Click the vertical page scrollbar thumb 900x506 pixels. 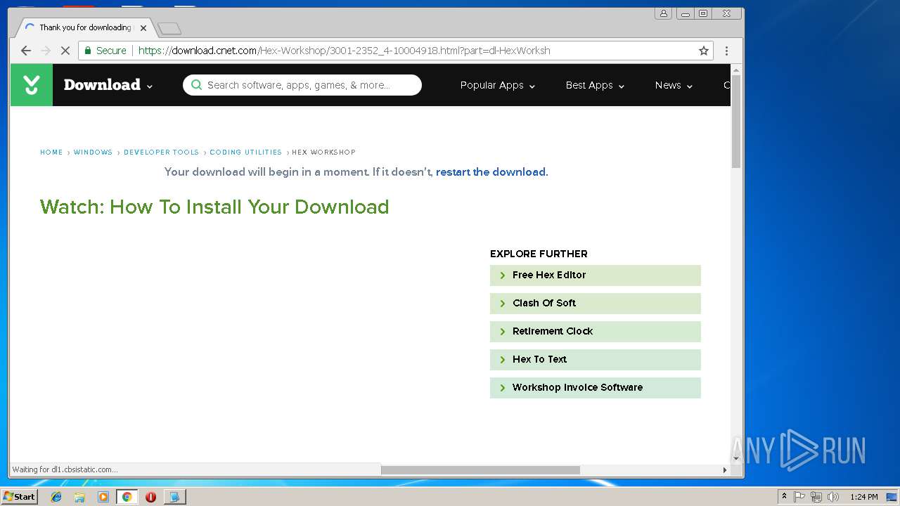pyautogui.click(x=736, y=122)
